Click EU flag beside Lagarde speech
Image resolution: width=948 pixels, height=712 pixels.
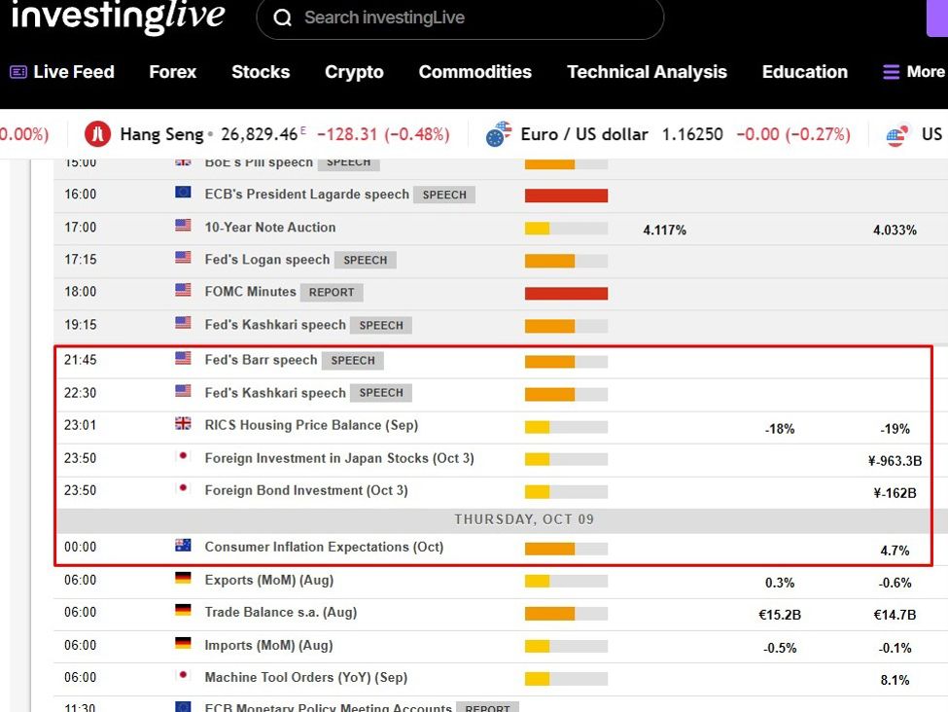(183, 194)
